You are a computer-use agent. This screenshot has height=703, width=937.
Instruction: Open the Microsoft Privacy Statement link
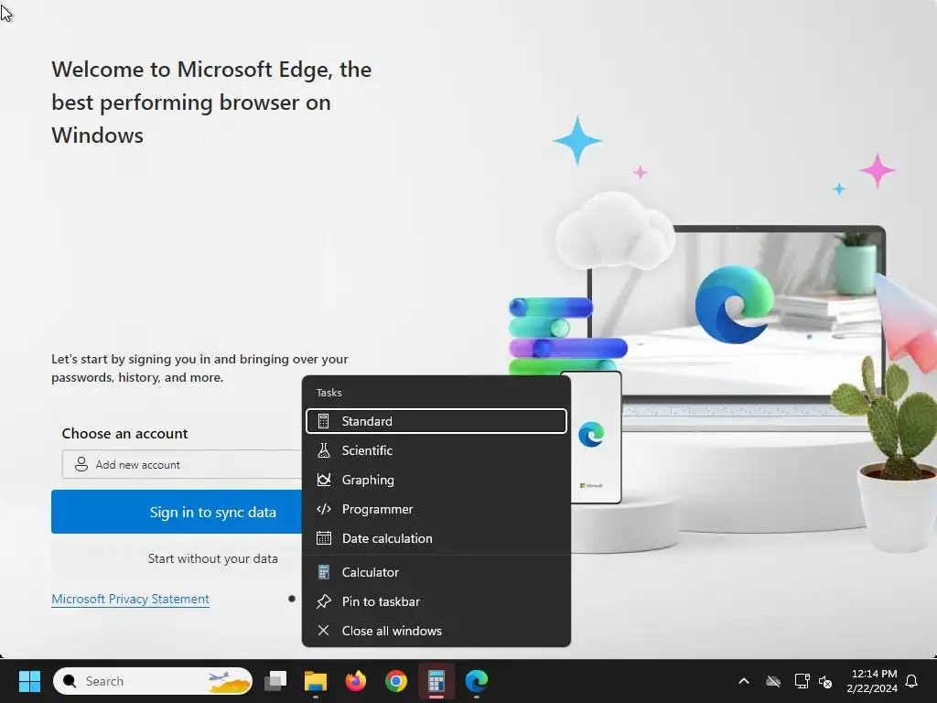click(x=130, y=599)
